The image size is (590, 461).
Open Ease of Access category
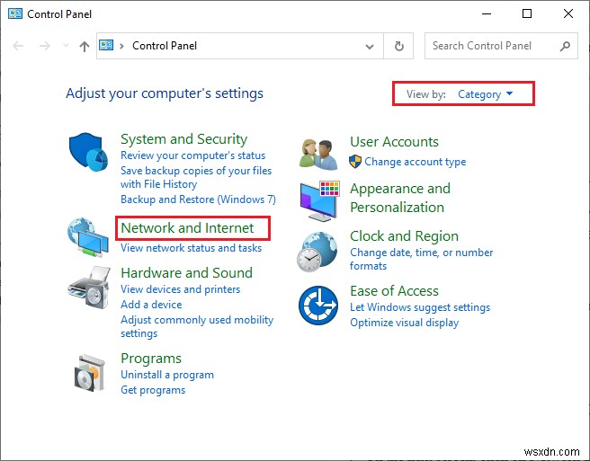click(394, 291)
